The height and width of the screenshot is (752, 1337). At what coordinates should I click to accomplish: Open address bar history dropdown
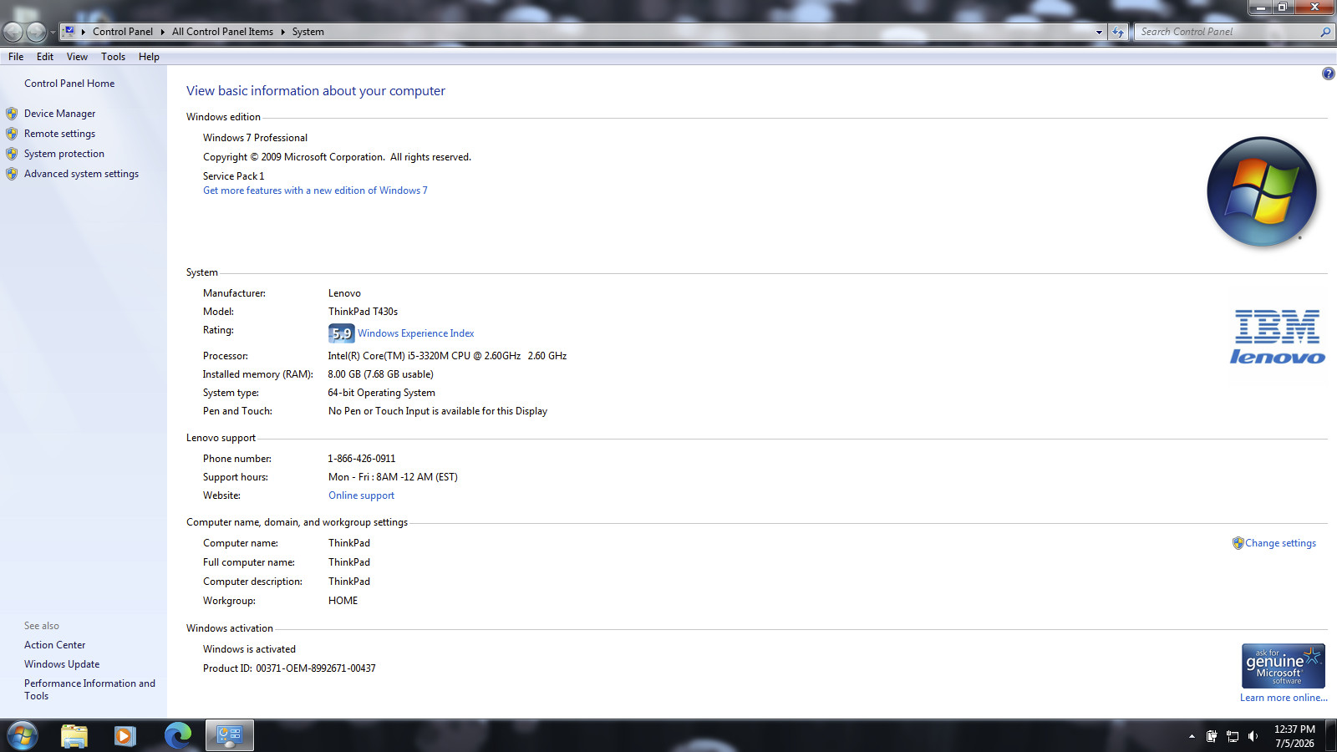1099,32
